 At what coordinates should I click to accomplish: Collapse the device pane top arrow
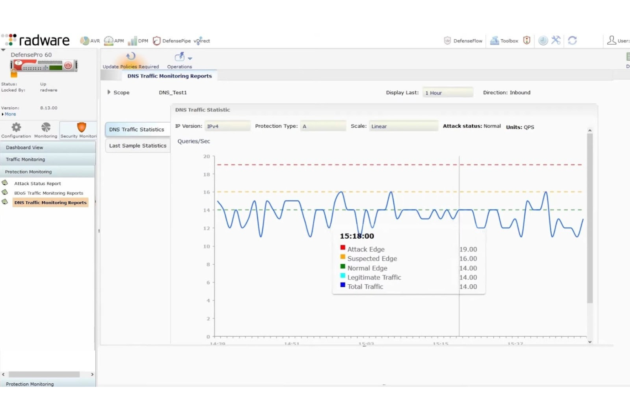click(x=3, y=50)
